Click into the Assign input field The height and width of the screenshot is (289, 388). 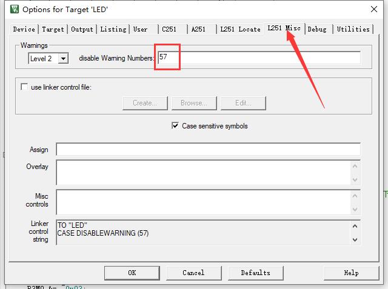coord(208,149)
